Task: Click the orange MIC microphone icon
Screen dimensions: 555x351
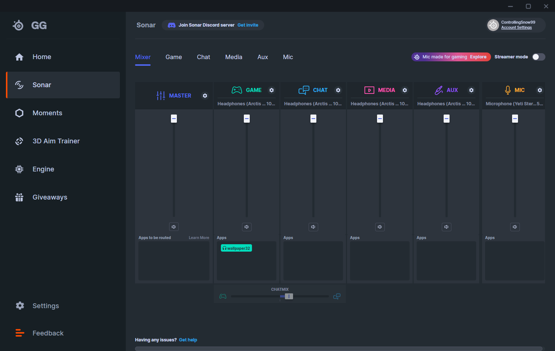Action: (x=508, y=90)
